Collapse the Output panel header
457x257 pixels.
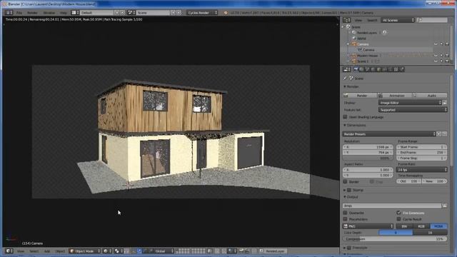351,197
